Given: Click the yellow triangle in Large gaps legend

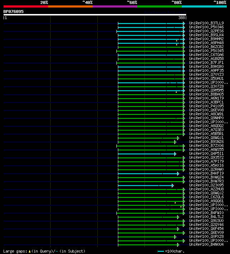Looking at the screenshot, I should click(29, 251).
